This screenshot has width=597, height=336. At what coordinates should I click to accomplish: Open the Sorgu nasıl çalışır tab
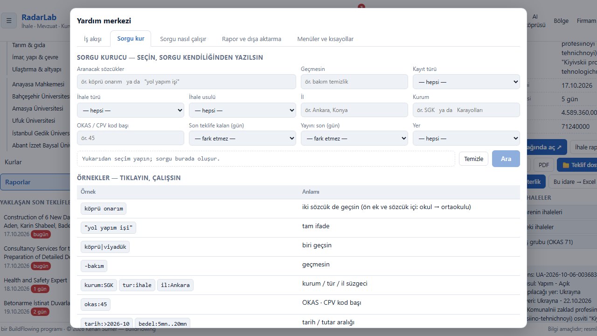tap(183, 39)
